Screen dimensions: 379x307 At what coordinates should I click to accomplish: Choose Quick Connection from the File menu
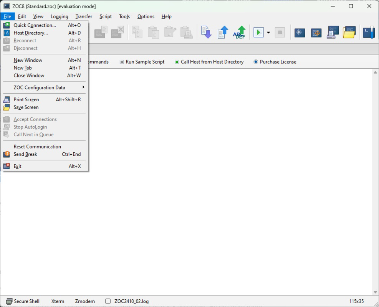click(45, 25)
